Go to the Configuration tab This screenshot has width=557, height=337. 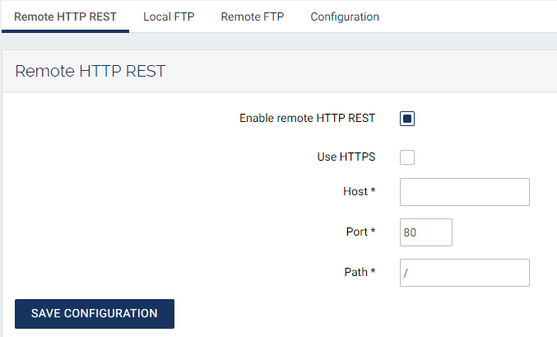tap(345, 16)
